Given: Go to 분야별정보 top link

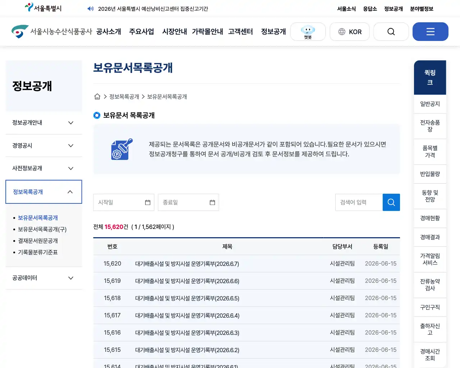Looking at the screenshot, I should coord(422,9).
